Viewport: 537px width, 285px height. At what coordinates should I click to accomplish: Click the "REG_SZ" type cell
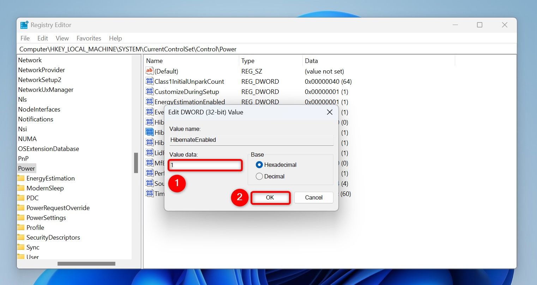click(x=252, y=71)
